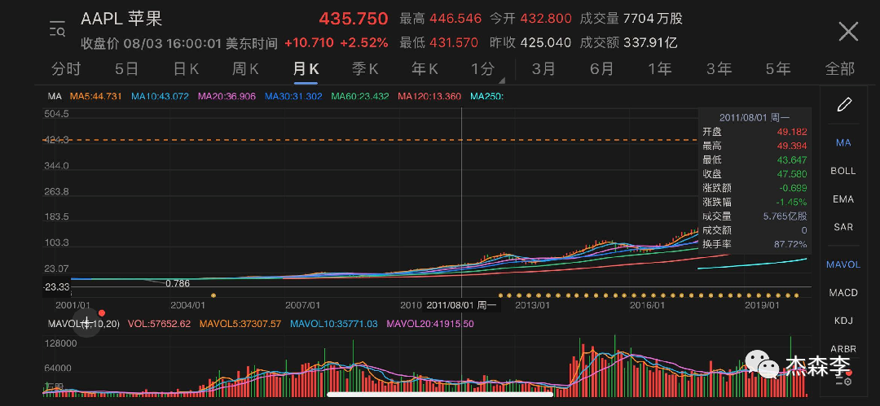Open the stock list search icon

57,30
